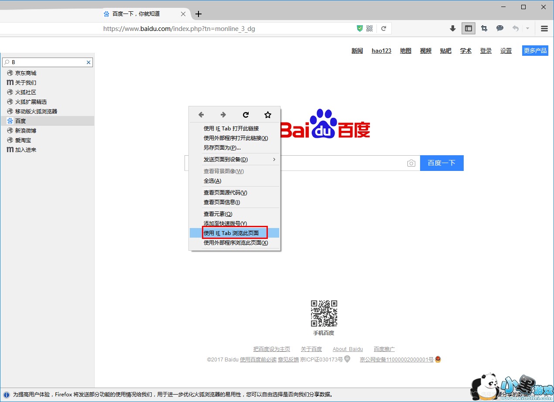Open 新浪微博 bookmark in sidebar

click(26, 130)
